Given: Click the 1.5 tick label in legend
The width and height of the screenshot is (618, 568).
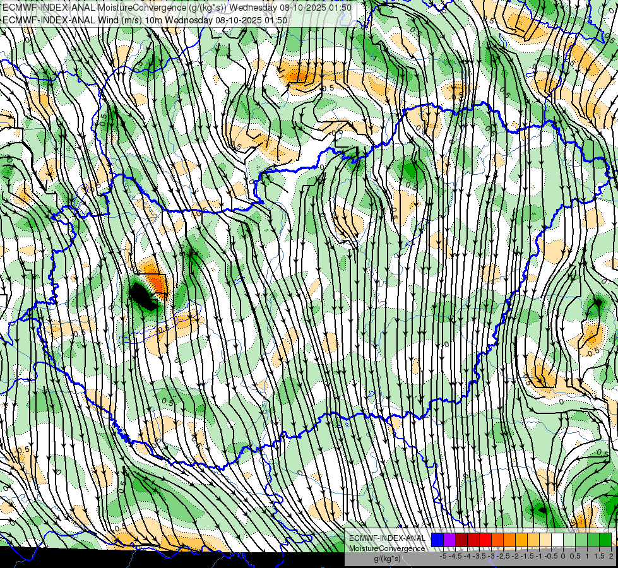Looking at the screenshot, I should click(598, 556).
